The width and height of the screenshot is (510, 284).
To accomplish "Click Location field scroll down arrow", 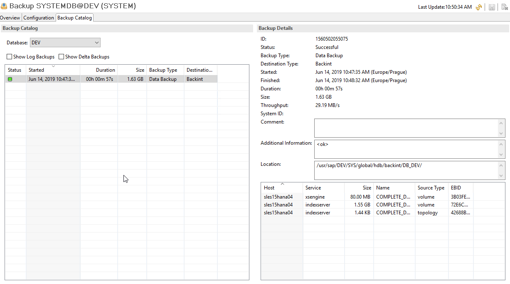I will [x=501, y=175].
